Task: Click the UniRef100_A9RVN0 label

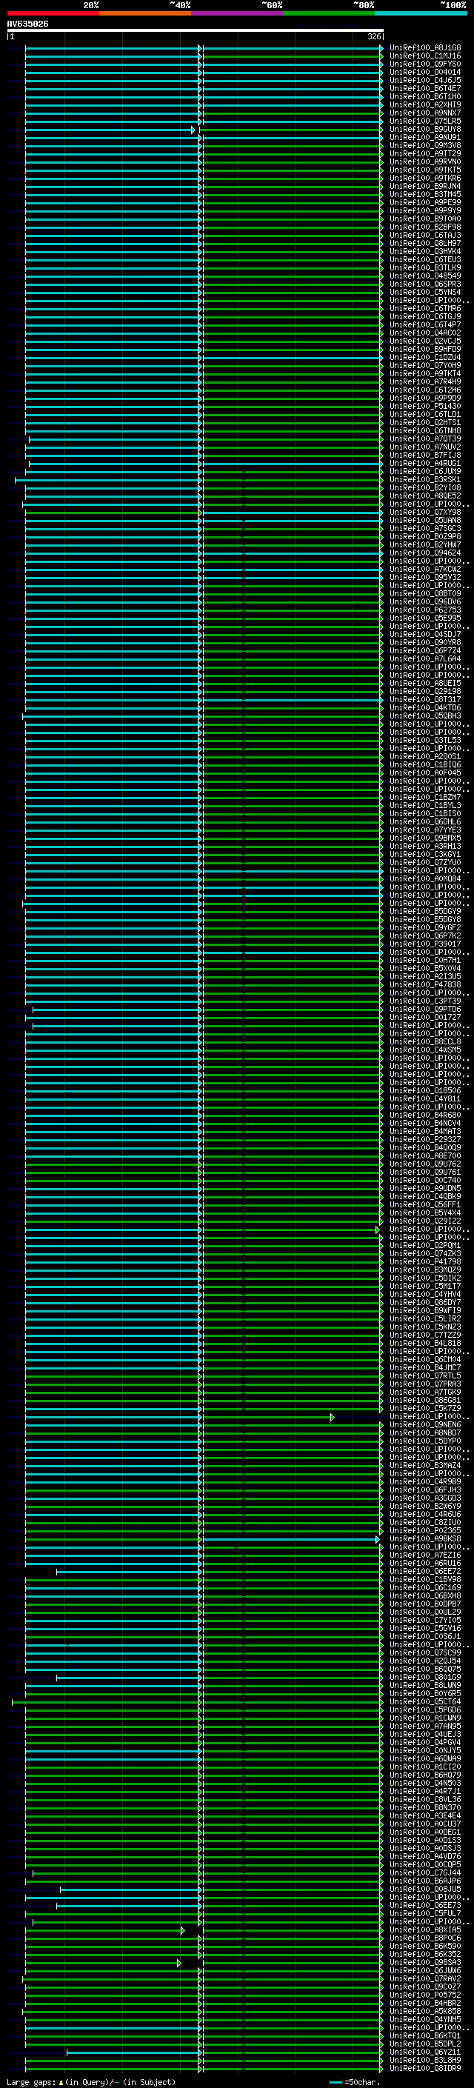Action: (x=425, y=162)
